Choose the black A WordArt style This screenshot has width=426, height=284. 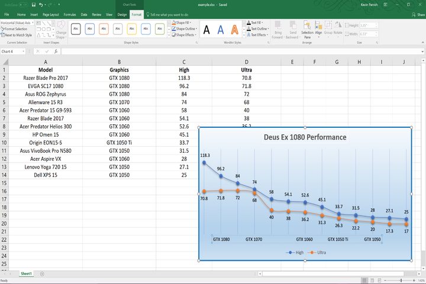pyautogui.click(x=206, y=30)
